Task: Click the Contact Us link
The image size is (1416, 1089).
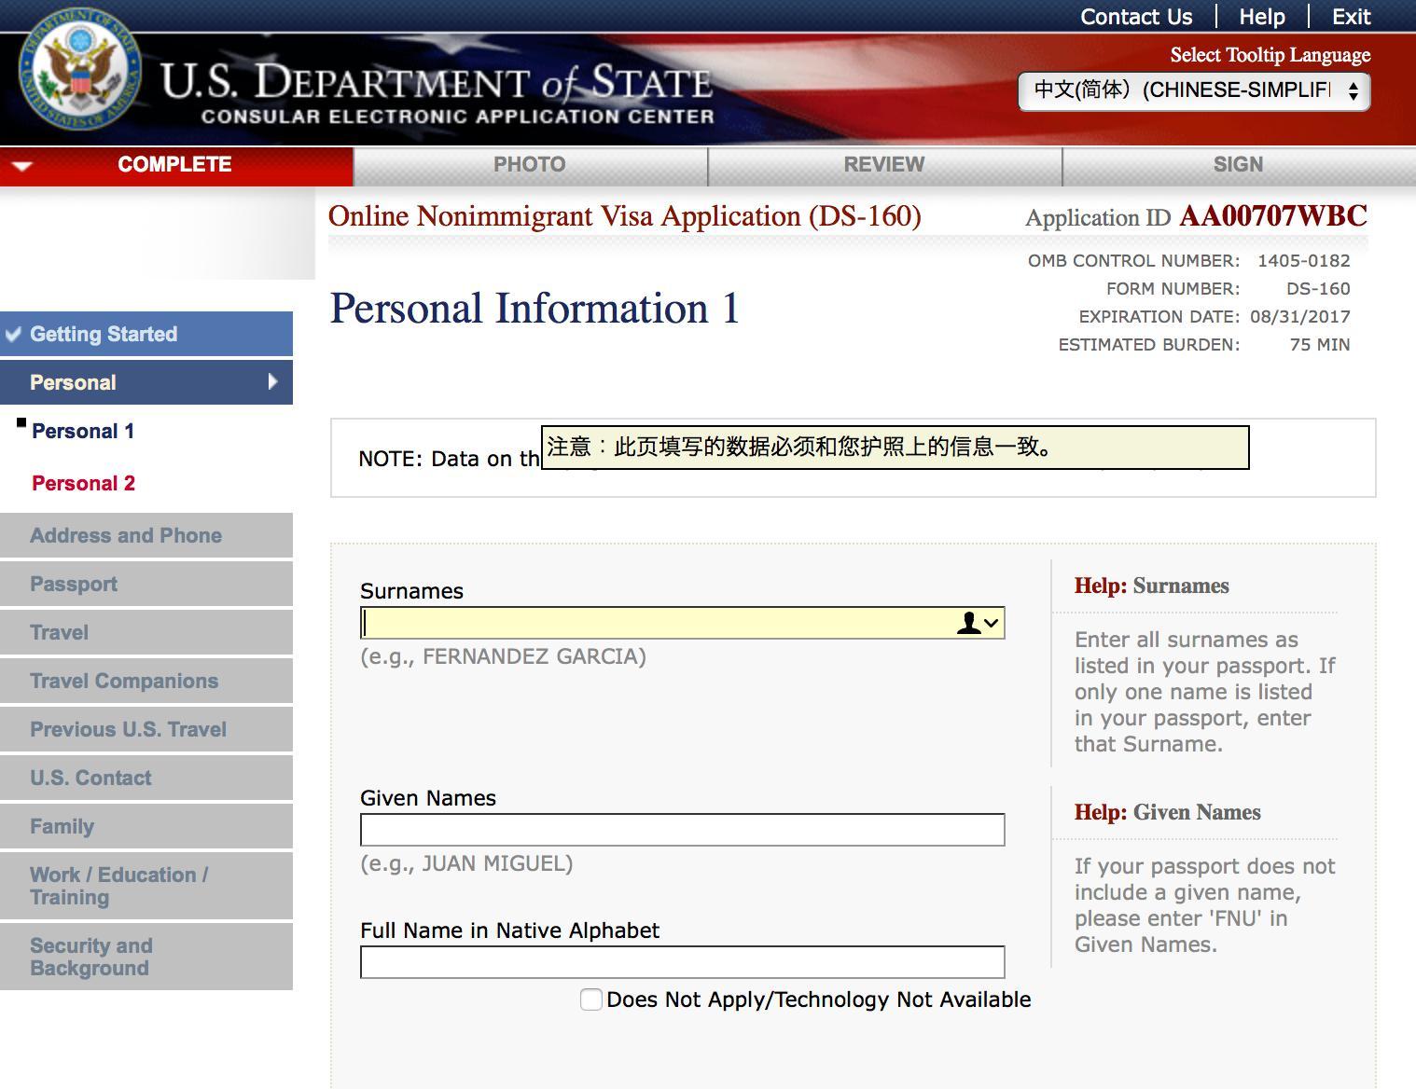Action: [x=1136, y=17]
